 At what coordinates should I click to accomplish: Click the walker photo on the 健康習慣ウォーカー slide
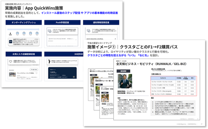tap(98, 90)
